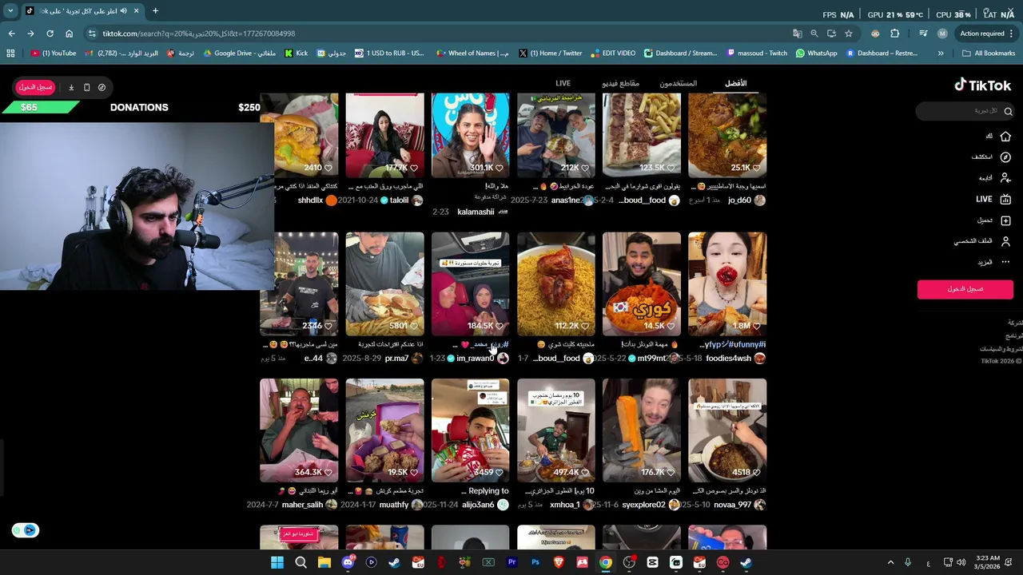1023x575 pixels.
Task: Open username link talolil
Action: [x=399, y=200]
